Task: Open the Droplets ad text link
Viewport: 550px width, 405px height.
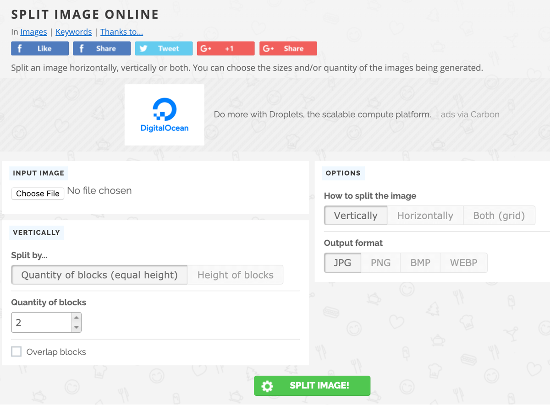Action: coord(322,114)
